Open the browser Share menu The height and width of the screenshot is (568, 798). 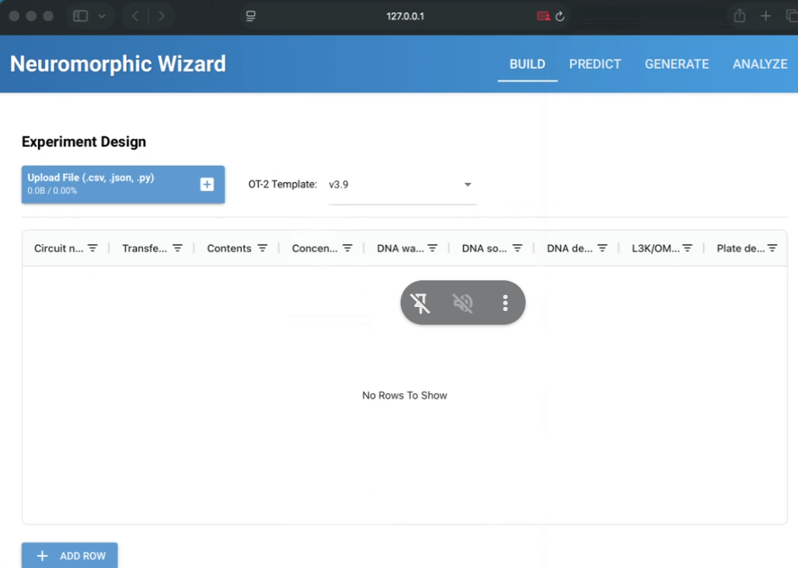739,16
